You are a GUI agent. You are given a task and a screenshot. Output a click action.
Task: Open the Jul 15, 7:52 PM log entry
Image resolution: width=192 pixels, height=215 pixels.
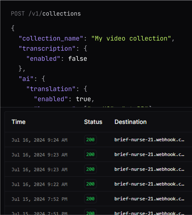(x=39, y=199)
